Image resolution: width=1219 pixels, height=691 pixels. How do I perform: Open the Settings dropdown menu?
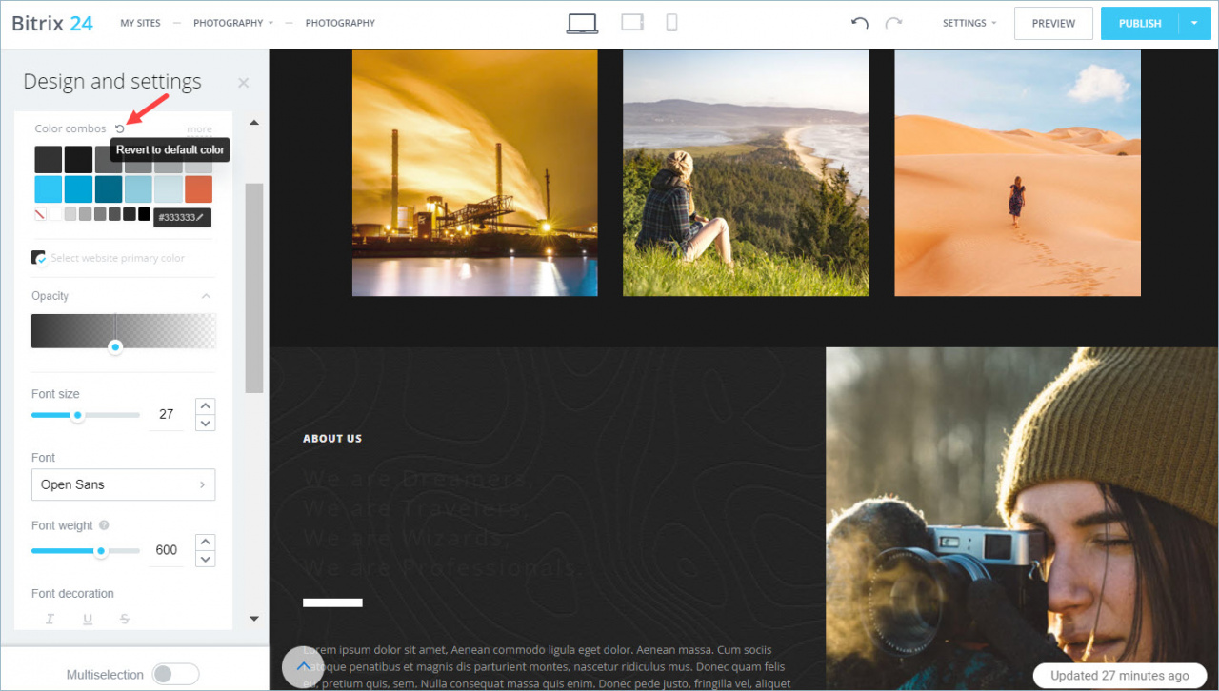coord(969,23)
